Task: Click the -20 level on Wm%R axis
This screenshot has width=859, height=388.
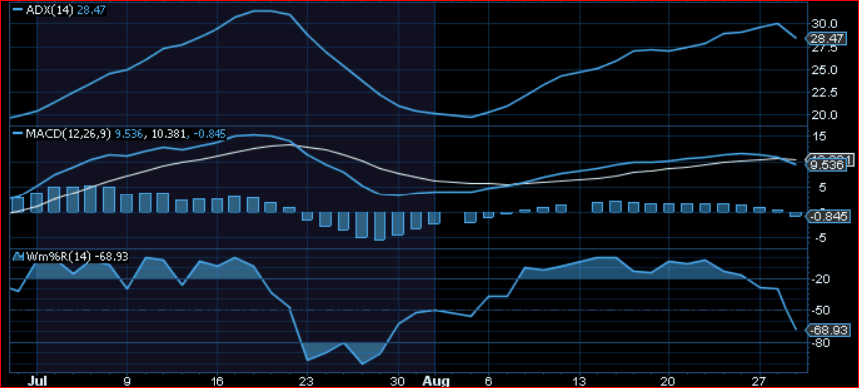Action: pyautogui.click(x=822, y=280)
